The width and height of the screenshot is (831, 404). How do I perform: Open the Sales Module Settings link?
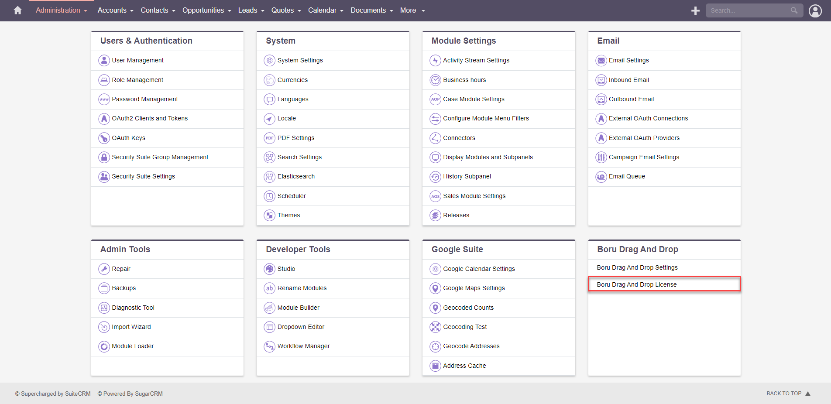pos(474,196)
